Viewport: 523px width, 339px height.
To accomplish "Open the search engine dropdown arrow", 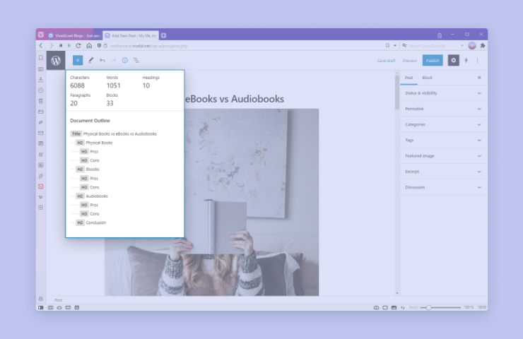I will pos(462,46).
